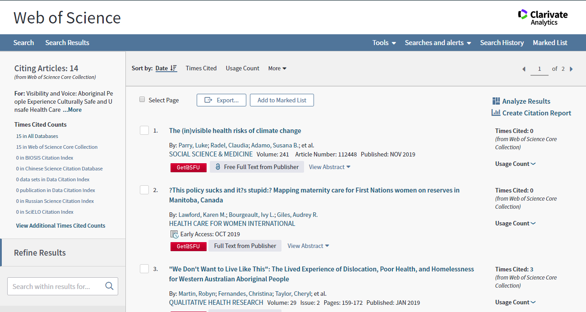Click journal SOCIAL SCIENCE & MEDICINE
The width and height of the screenshot is (586, 312).
coord(211,154)
